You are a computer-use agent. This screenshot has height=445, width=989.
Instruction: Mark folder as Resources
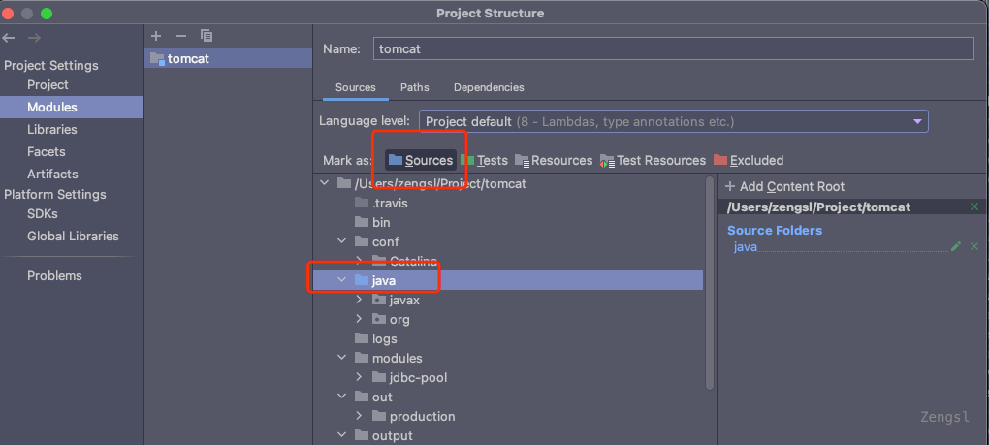pos(553,160)
